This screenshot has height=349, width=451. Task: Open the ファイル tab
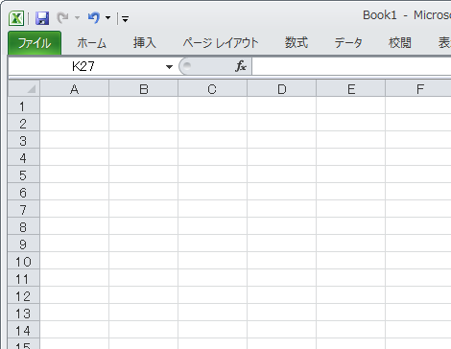pos(35,43)
